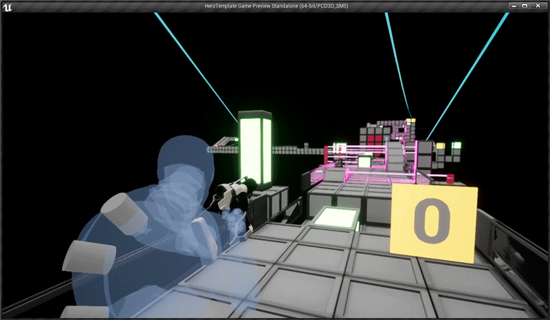550x320 pixels.
Task: Click the glowing green floor pad
Action: (335, 217)
